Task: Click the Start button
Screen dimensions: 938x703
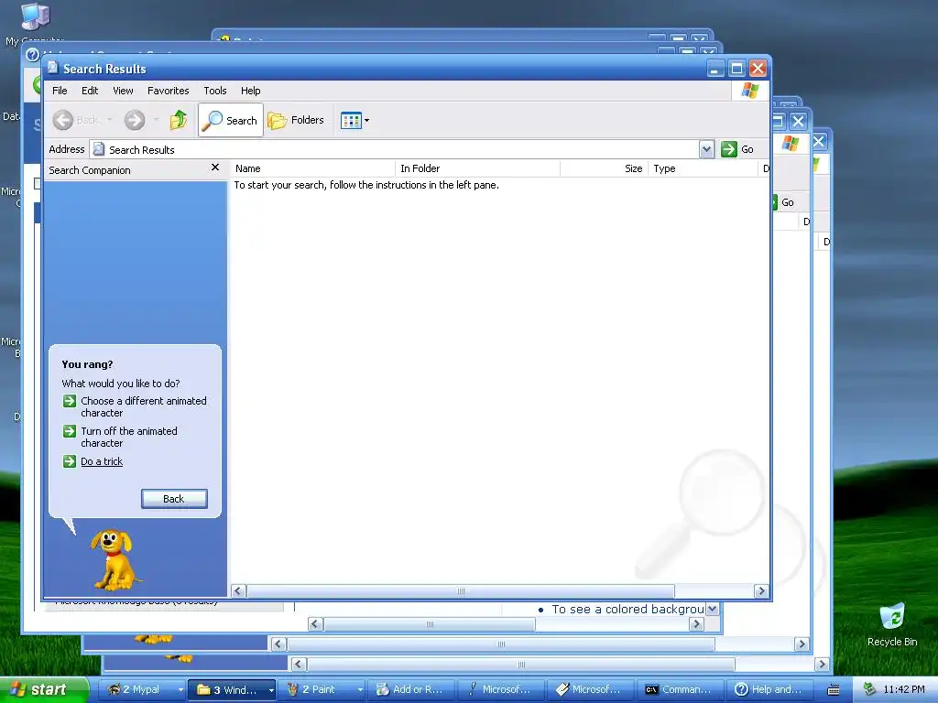Action: pos(43,689)
